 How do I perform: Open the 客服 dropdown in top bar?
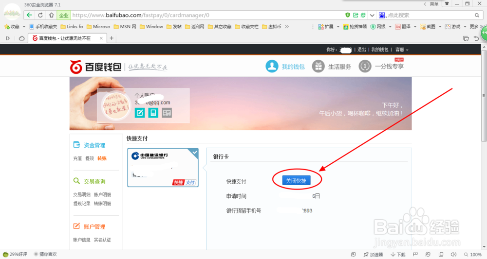402,50
